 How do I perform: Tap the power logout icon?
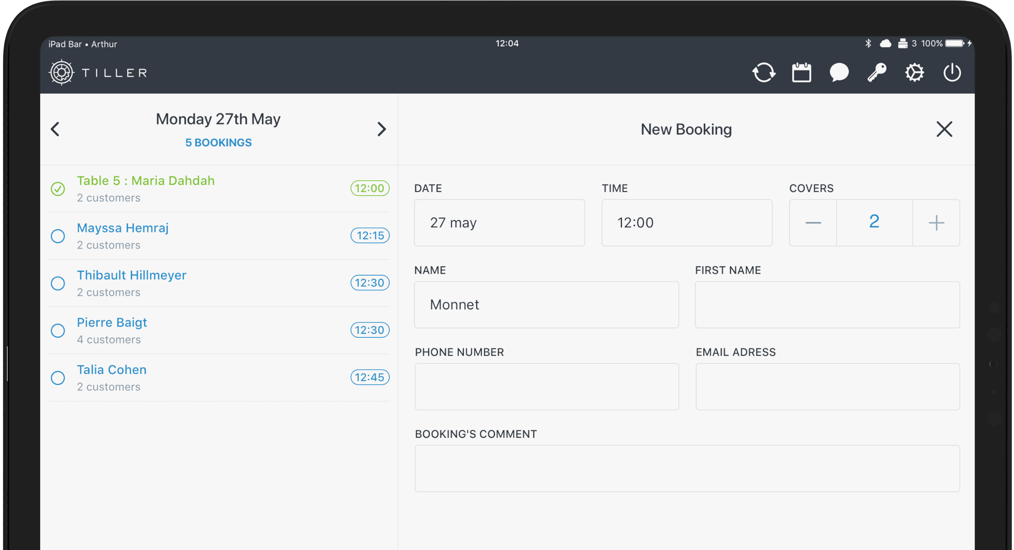click(x=952, y=73)
